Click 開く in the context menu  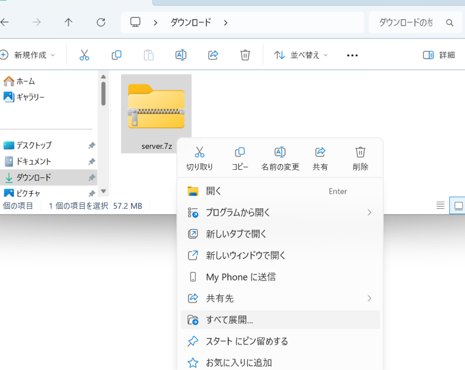pyautogui.click(x=280, y=191)
